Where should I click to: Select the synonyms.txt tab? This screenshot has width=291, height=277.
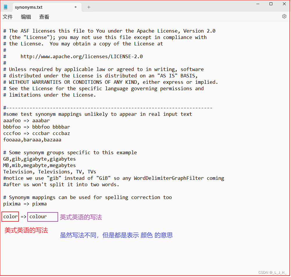coord(47,7)
